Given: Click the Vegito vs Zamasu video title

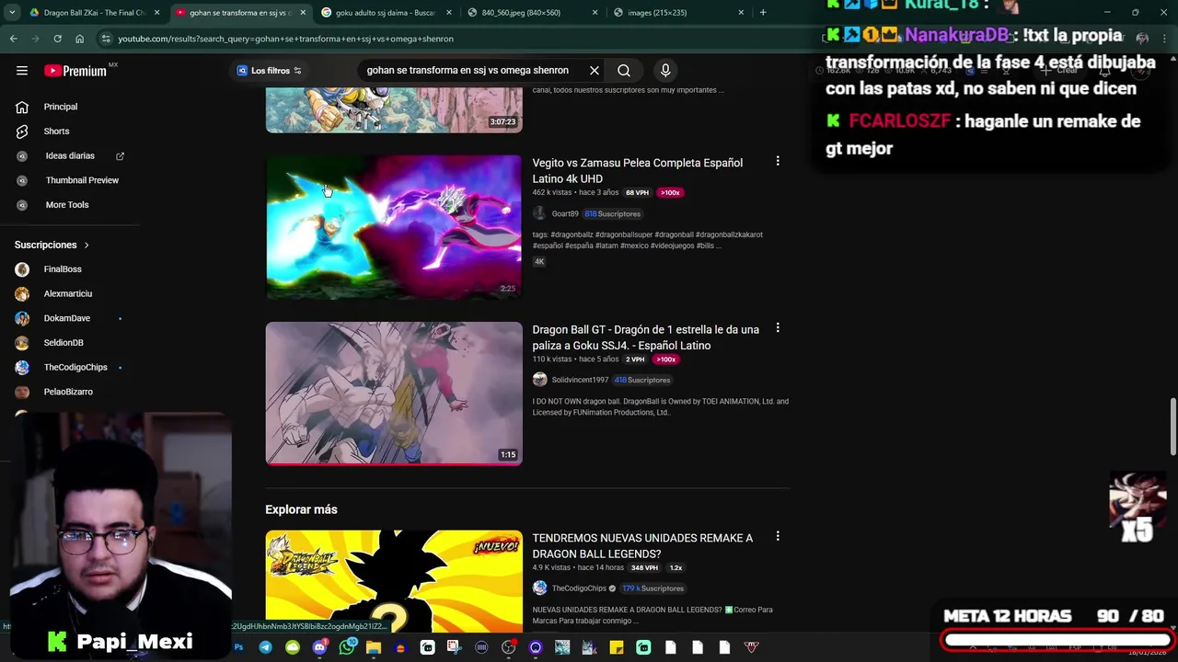Looking at the screenshot, I should pyautogui.click(x=638, y=171).
